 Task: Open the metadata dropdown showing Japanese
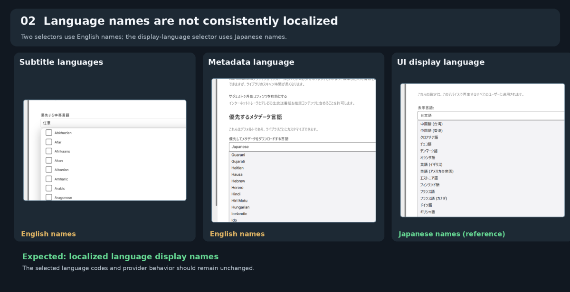[302, 147]
